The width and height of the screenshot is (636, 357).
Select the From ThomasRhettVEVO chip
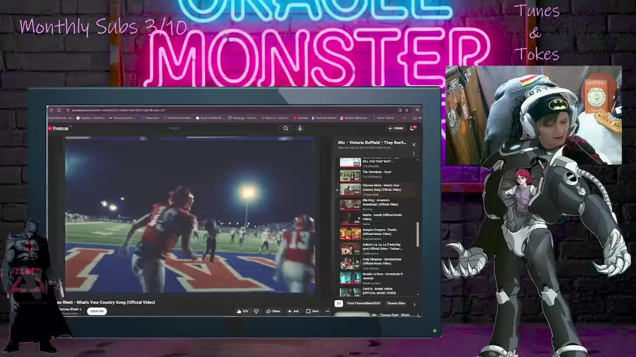tap(364, 303)
